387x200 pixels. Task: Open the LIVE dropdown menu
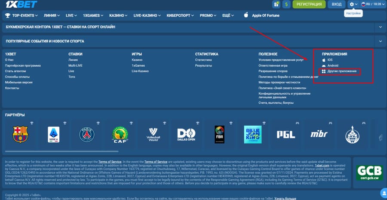[71, 15]
